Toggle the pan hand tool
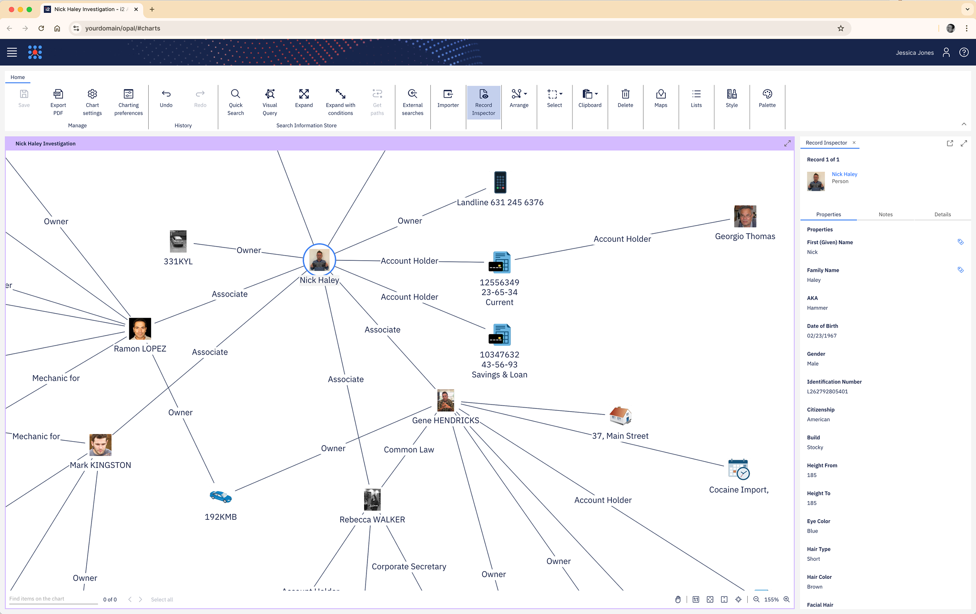The width and height of the screenshot is (976, 614). [678, 600]
